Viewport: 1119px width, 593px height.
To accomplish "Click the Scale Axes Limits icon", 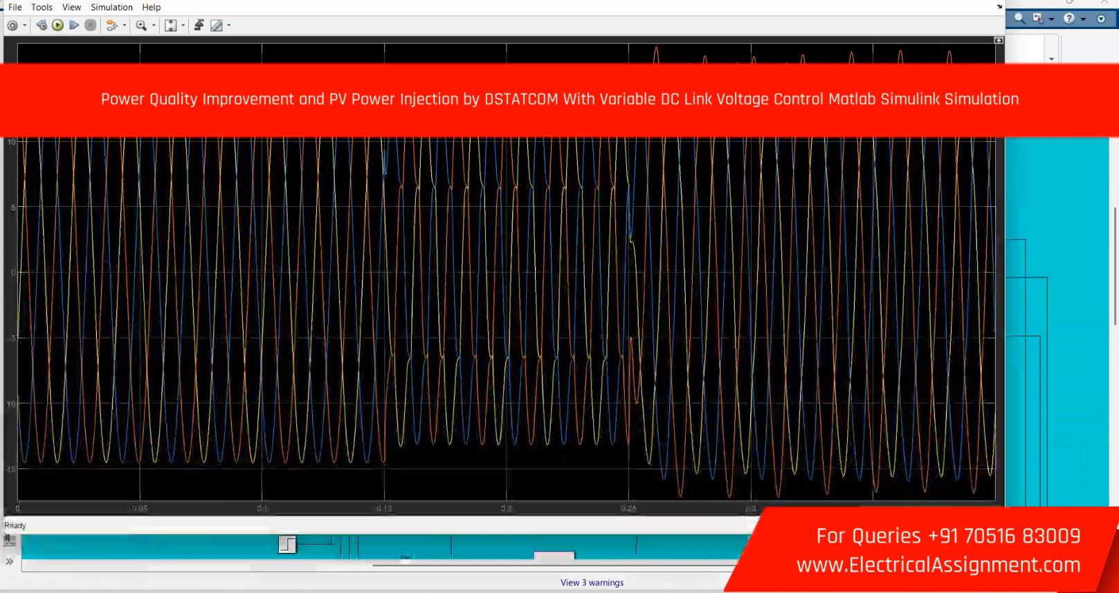I will [x=171, y=26].
